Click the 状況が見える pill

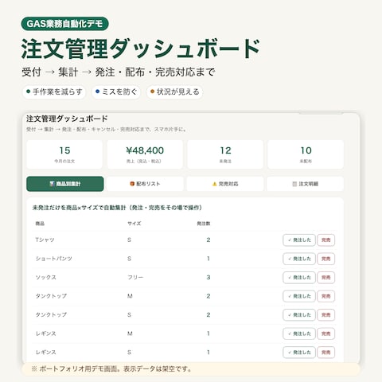174,92
